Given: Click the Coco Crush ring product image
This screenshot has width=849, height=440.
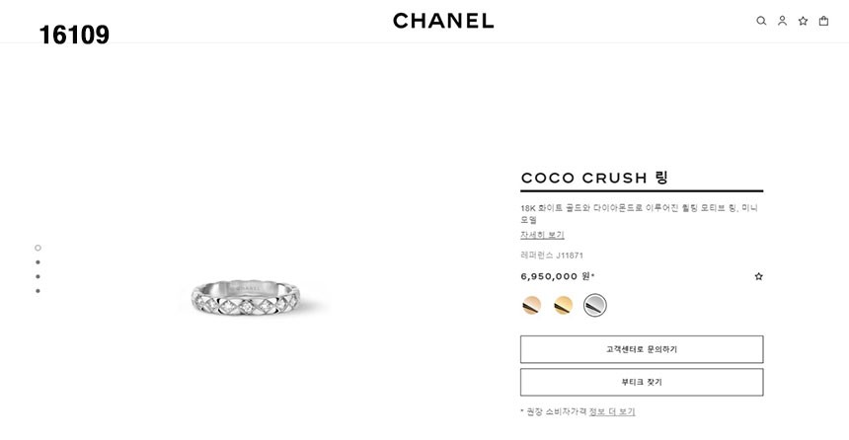Looking at the screenshot, I should (251, 293).
